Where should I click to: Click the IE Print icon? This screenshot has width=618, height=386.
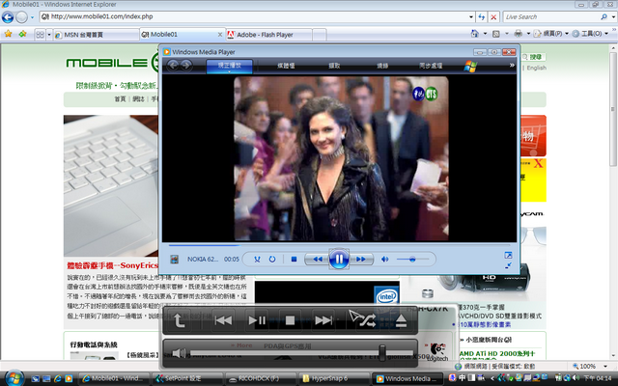coord(518,34)
